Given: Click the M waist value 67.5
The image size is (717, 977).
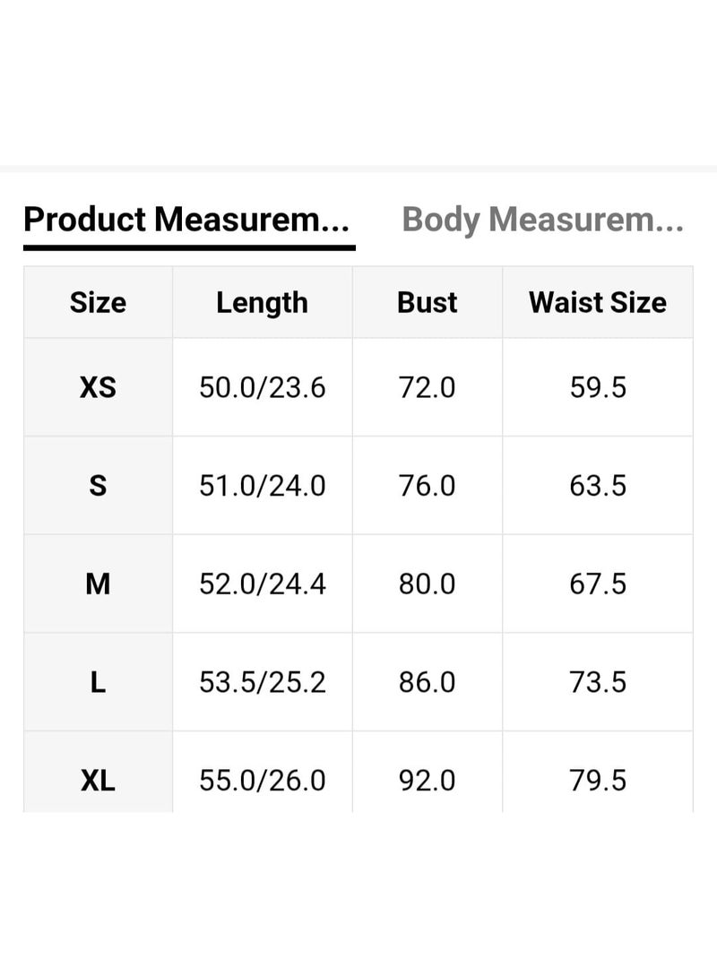Looking at the screenshot, I should point(598,584).
